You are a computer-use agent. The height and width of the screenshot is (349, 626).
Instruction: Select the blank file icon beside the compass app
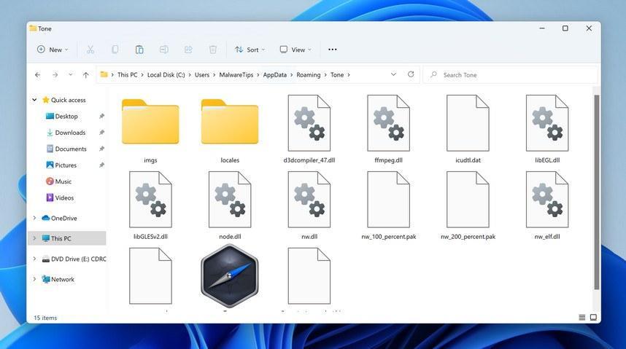tap(150, 276)
